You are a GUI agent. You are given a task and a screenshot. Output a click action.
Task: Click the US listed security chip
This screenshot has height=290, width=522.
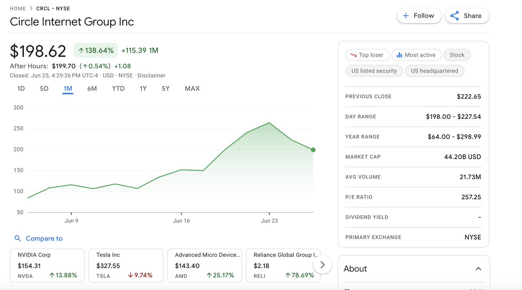tap(374, 71)
